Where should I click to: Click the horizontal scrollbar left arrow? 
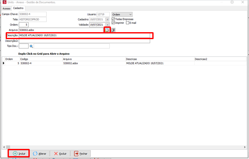click(x=4, y=147)
